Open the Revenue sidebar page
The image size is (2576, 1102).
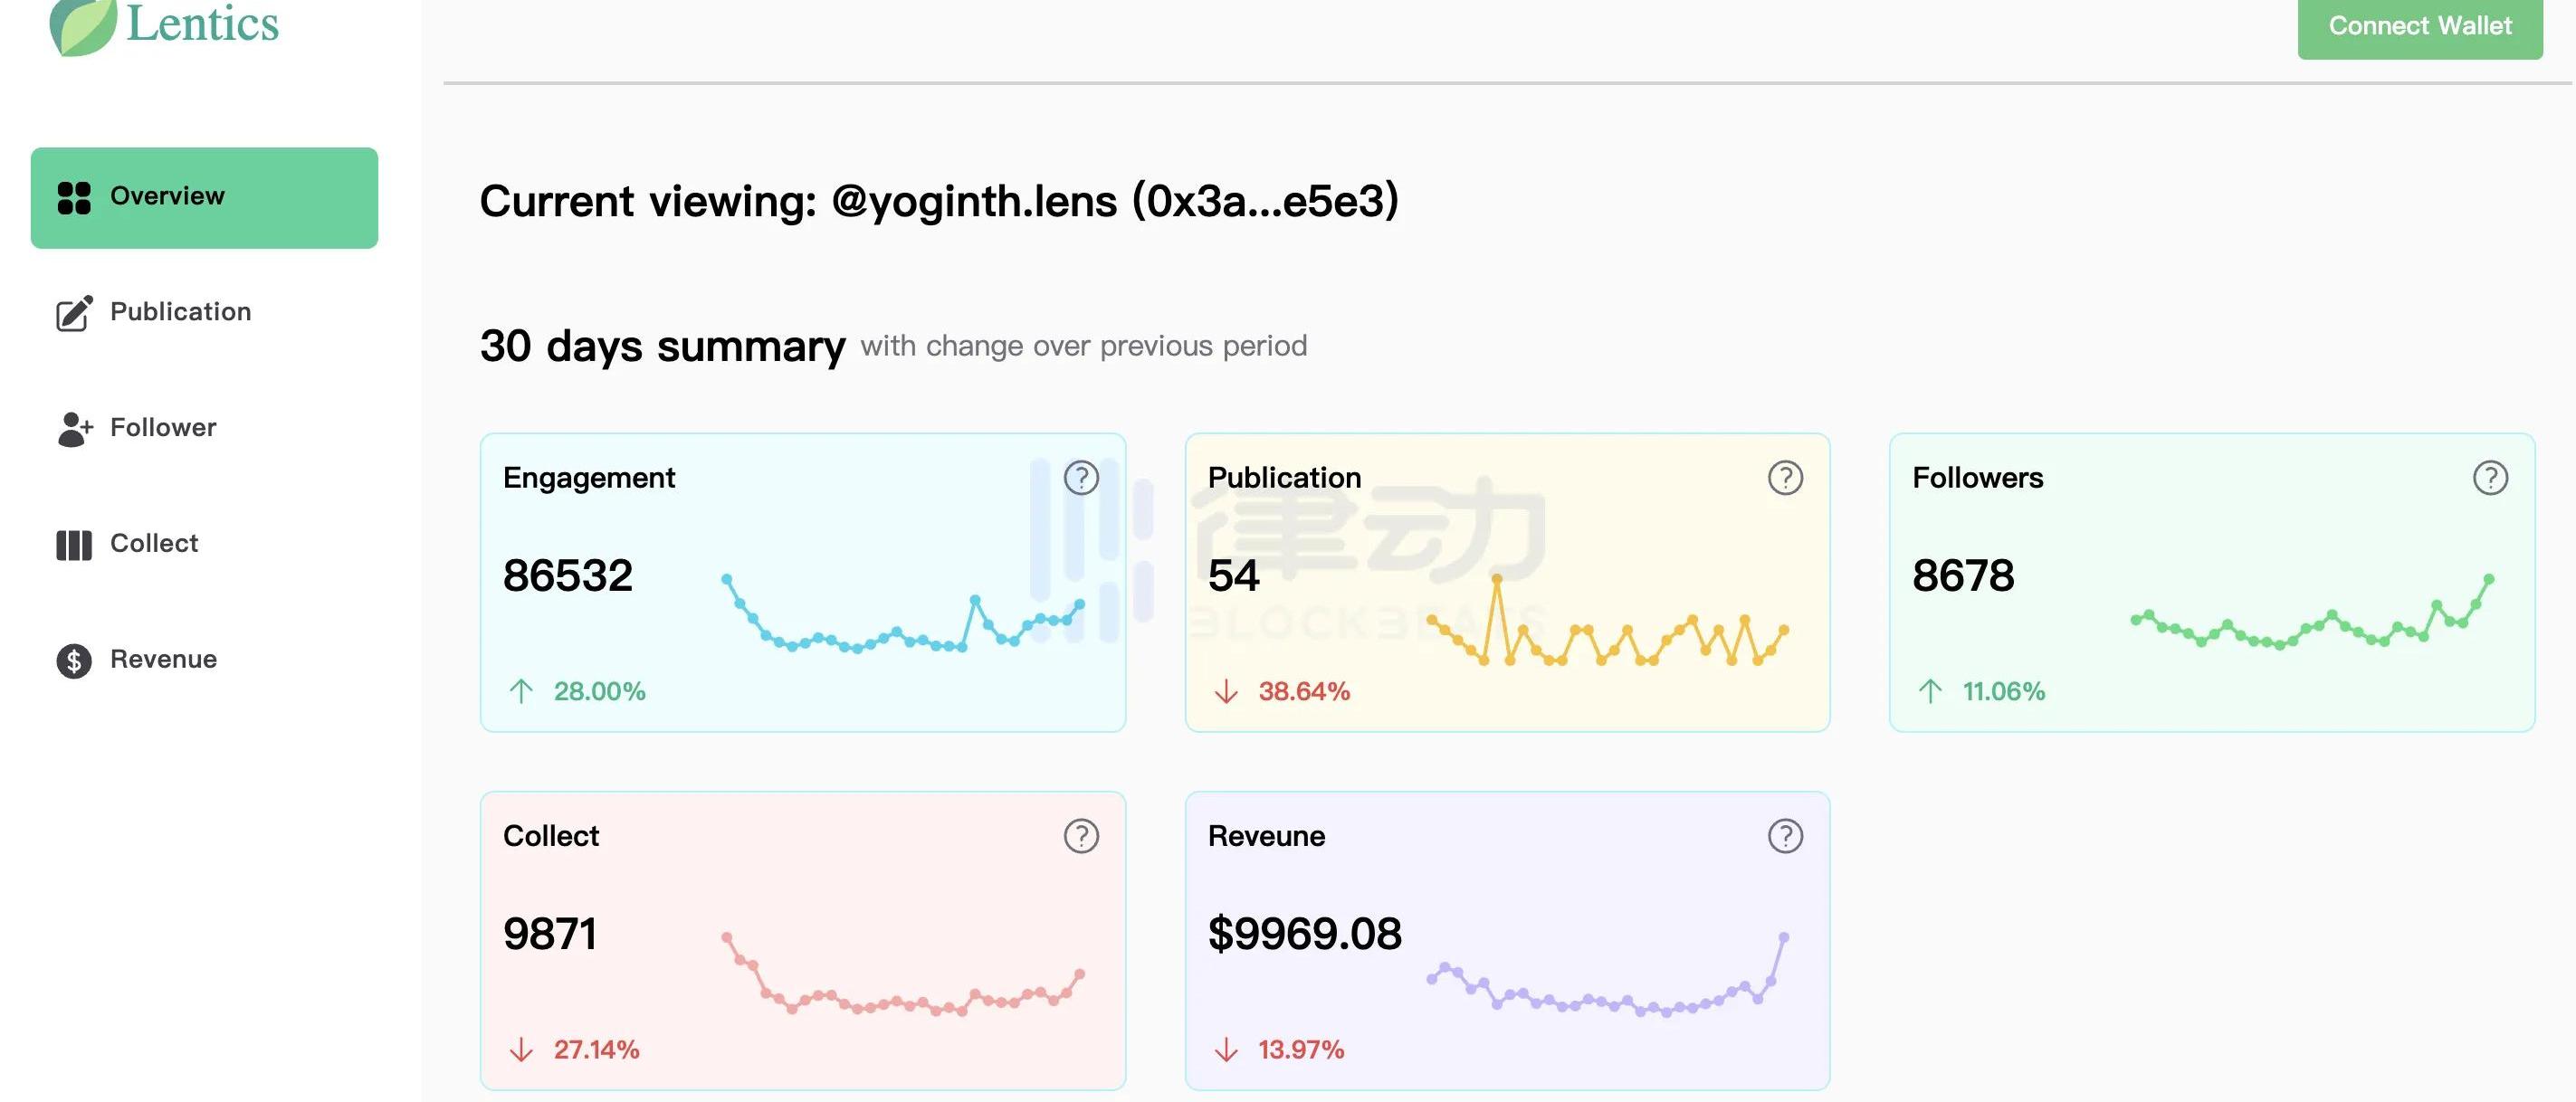coord(163,660)
